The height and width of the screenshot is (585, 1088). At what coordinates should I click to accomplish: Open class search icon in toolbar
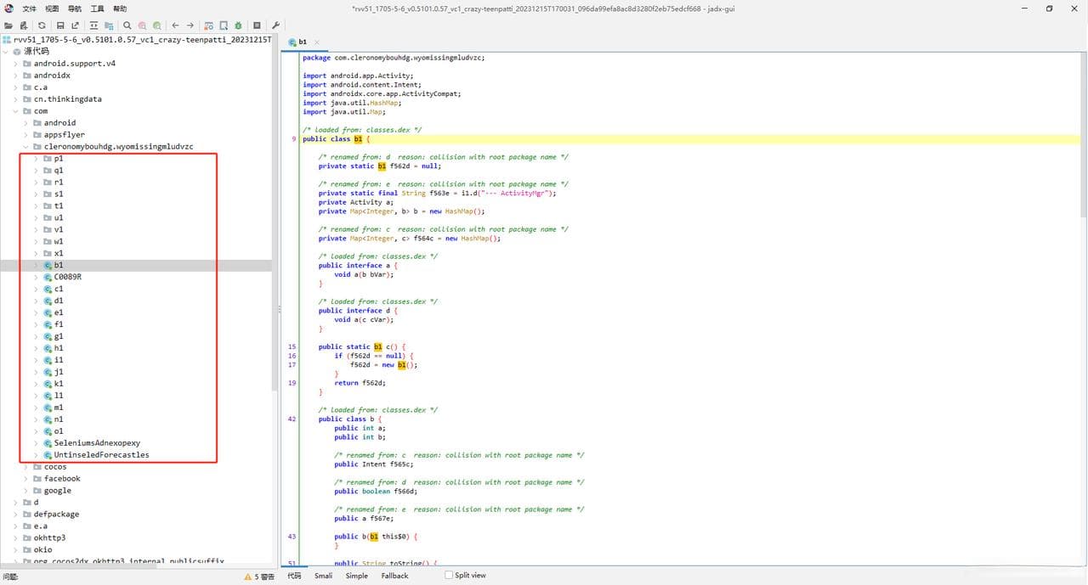[142, 25]
